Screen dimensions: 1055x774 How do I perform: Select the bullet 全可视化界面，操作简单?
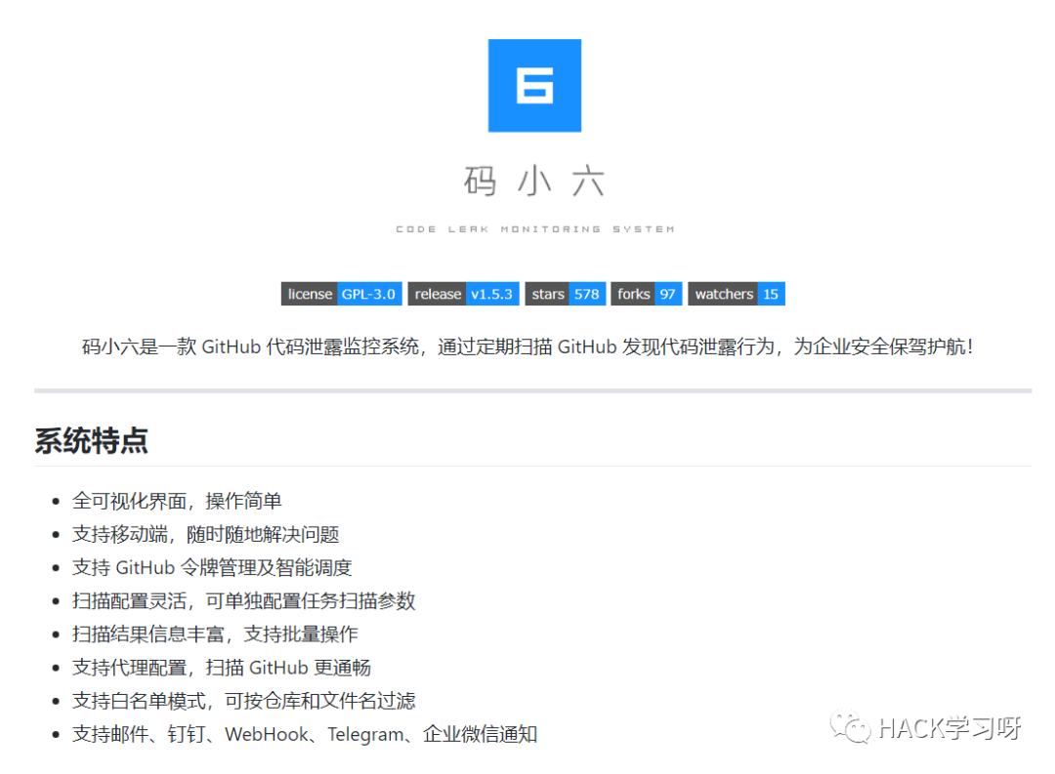177,501
